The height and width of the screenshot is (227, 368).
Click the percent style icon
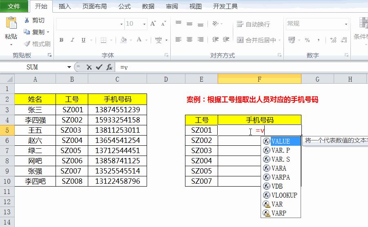point(307,40)
